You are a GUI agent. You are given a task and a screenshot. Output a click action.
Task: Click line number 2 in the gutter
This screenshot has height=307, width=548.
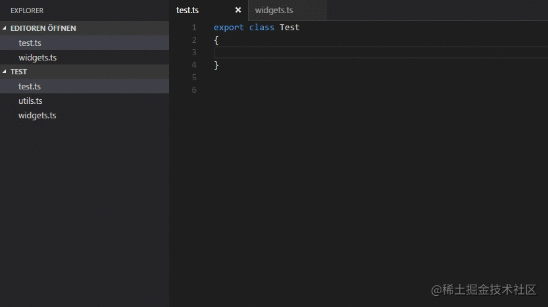(x=193, y=40)
